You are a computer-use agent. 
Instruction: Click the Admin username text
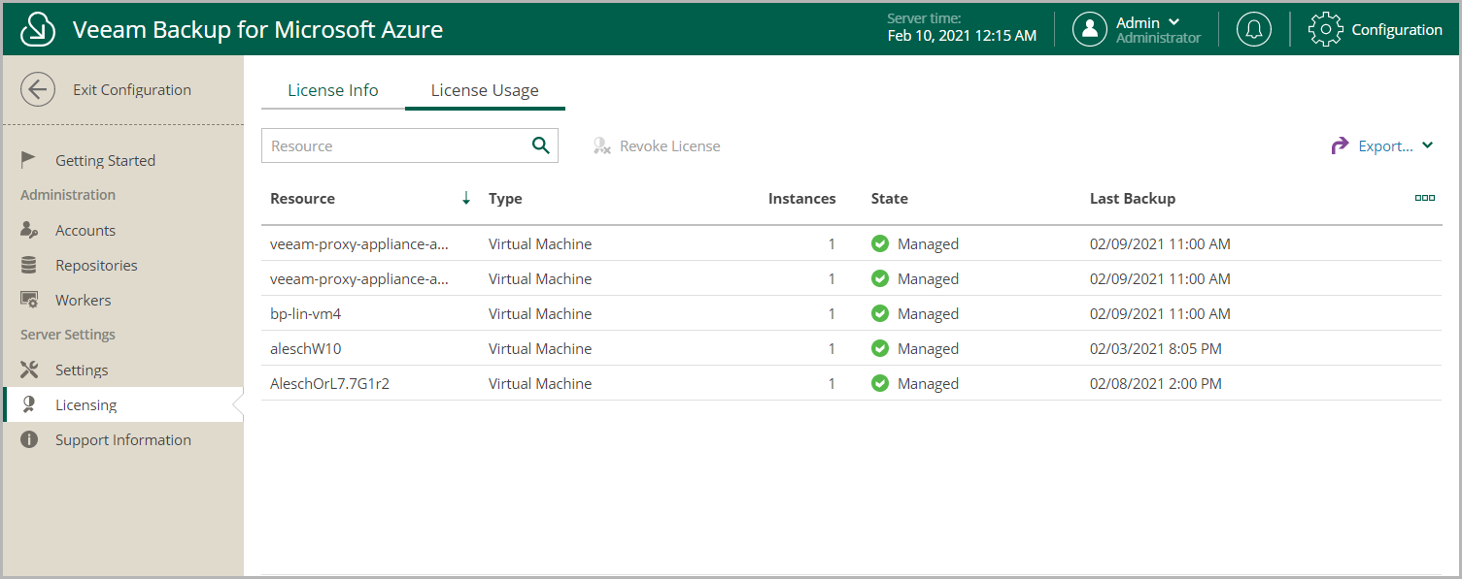(1138, 22)
